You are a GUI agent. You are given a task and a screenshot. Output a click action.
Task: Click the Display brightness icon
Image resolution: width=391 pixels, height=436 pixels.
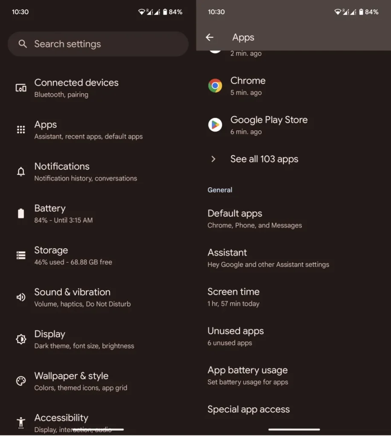[x=21, y=339]
